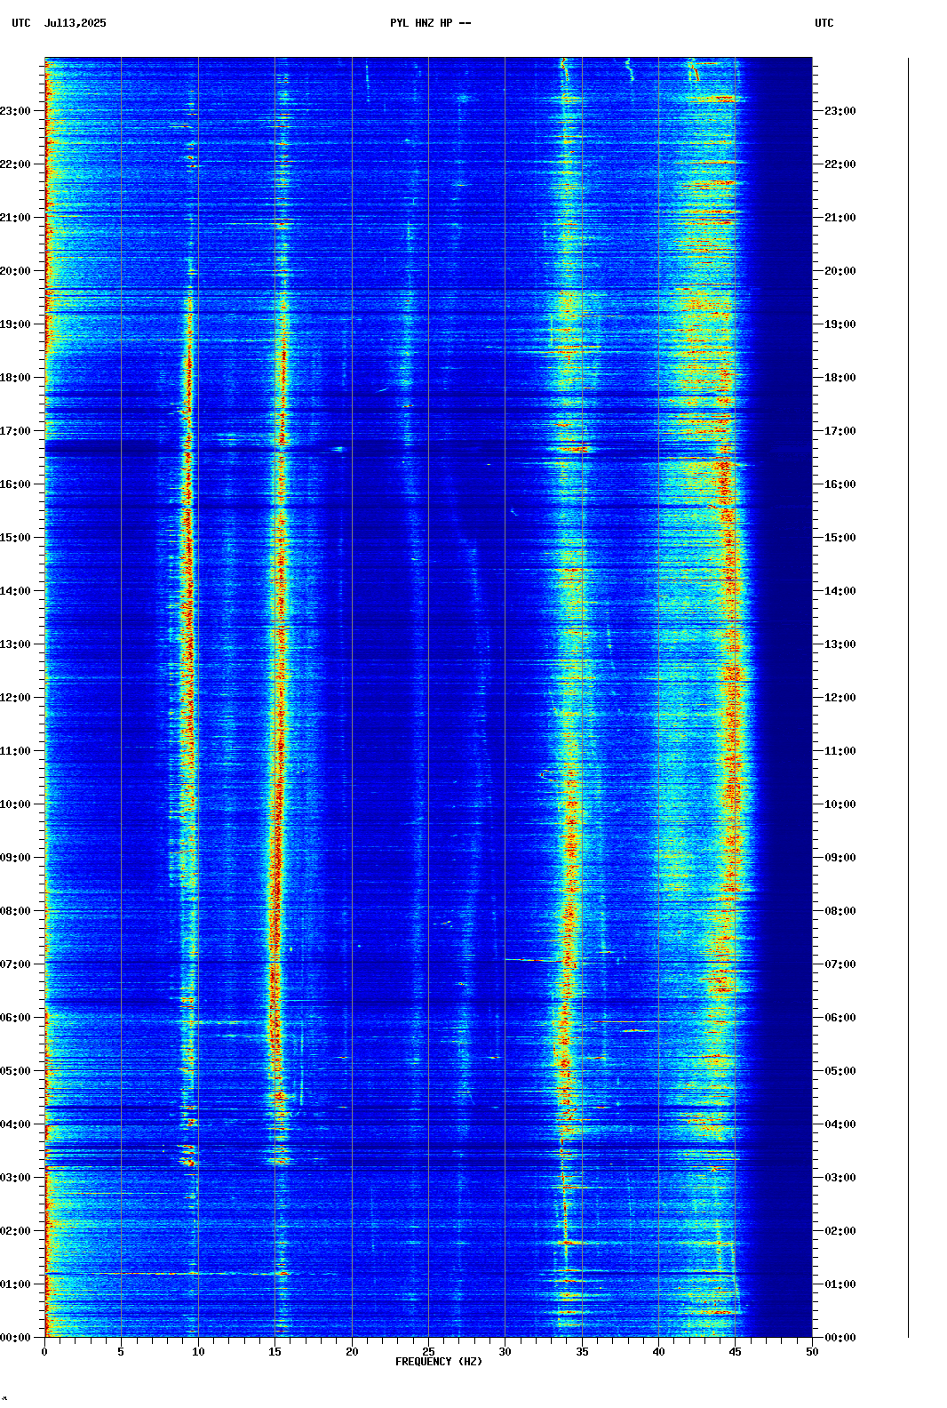Viewport: 947px width, 1408px height.
Task: Click the frequency axis tick label 50
Action: point(812,1352)
